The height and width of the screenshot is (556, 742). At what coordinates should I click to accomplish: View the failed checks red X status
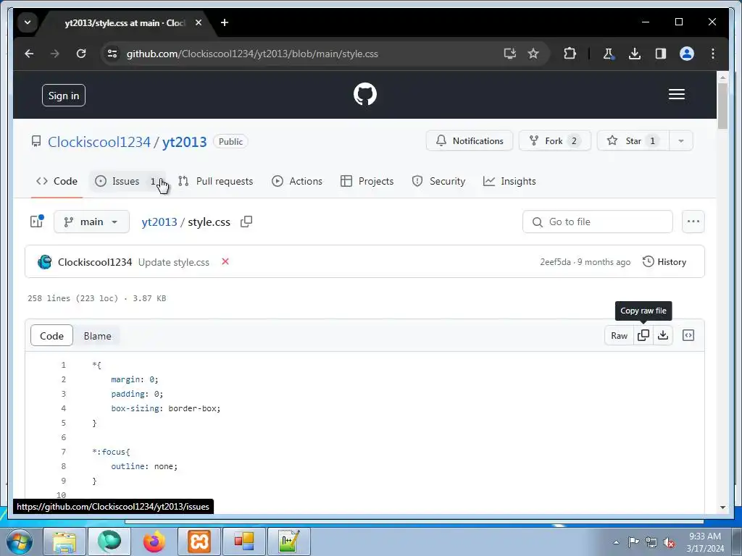225,261
